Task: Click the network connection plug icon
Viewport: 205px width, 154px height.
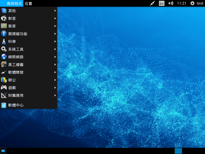Action: (152, 3)
